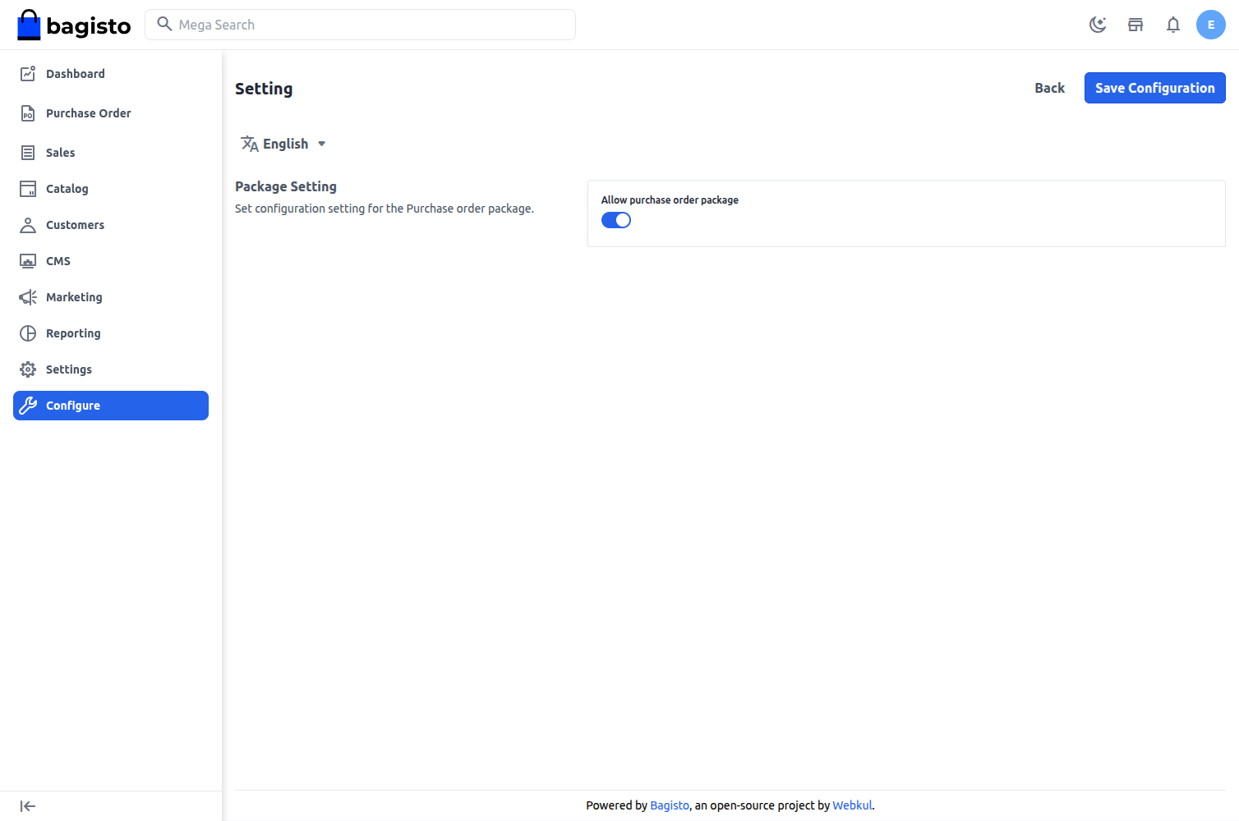Open the Settings menu item

tap(68, 369)
